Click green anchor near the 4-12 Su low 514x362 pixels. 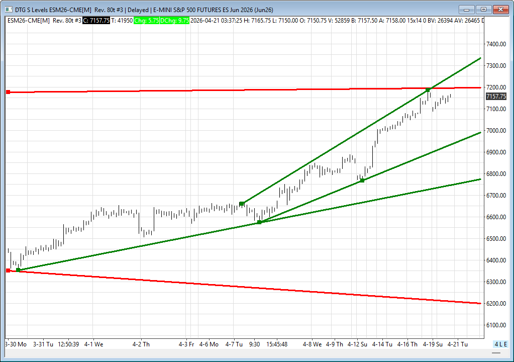[x=362, y=180]
